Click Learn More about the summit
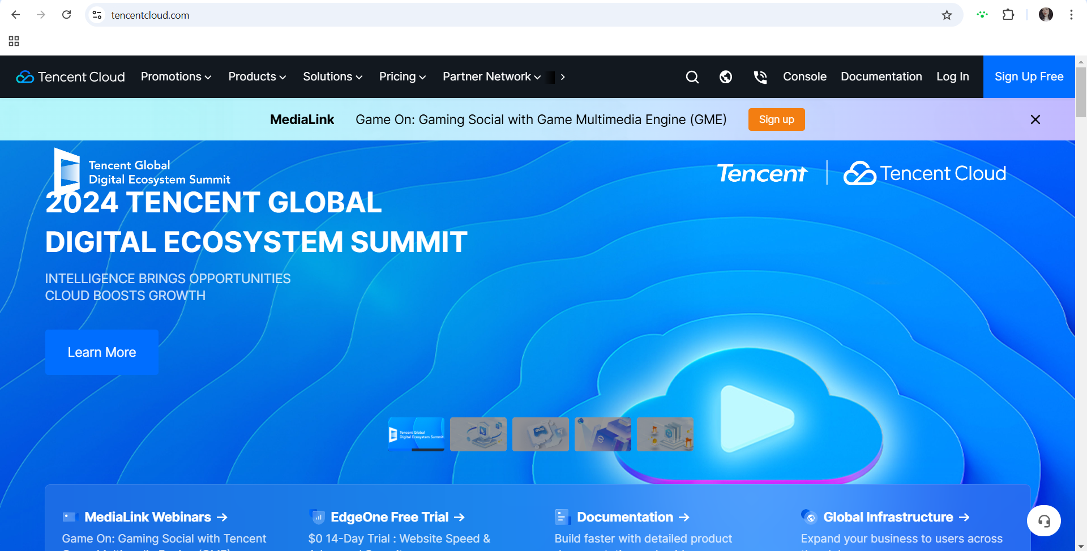Screen dimensions: 1087x551 pos(101,352)
